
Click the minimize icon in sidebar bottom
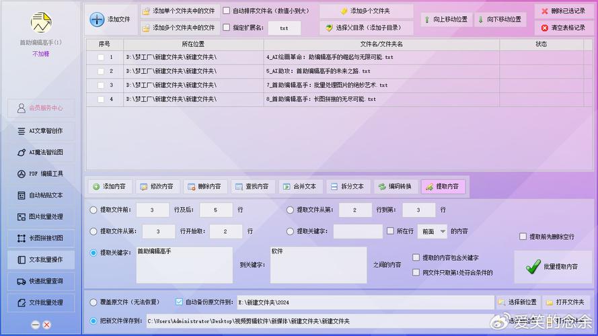click(36, 325)
